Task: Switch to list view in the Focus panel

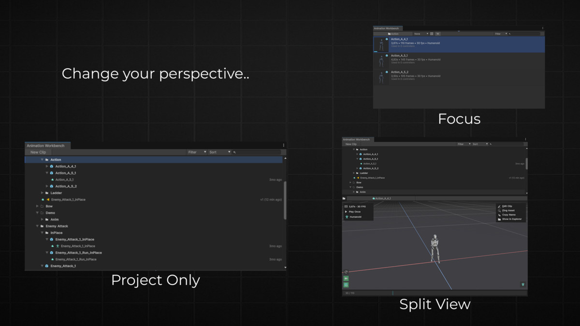Action: click(438, 34)
